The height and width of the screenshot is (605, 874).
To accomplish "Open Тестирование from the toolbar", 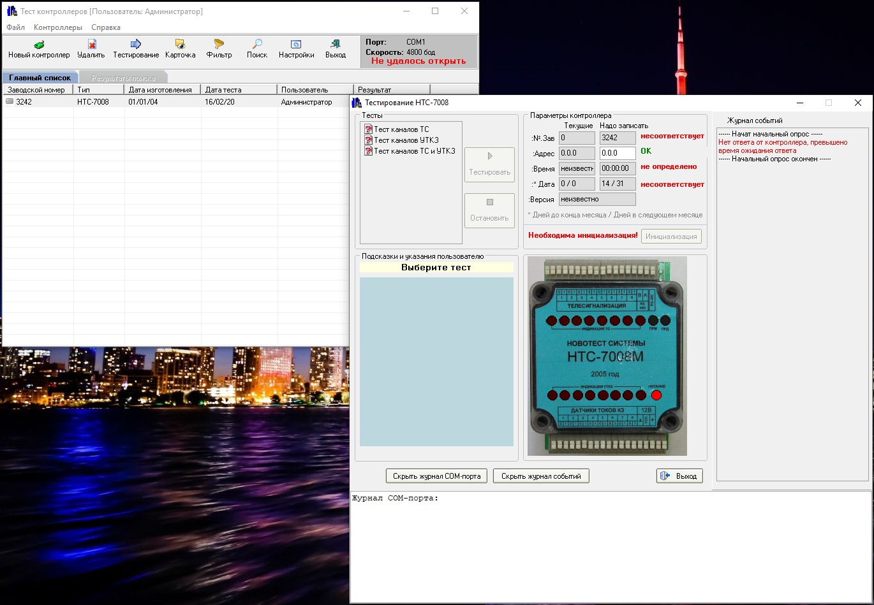I will pyautogui.click(x=136, y=45).
